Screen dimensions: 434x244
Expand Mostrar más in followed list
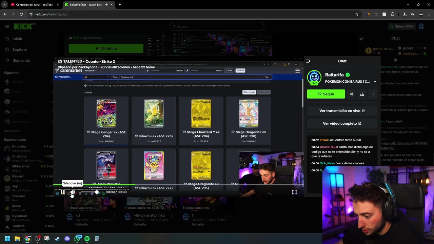(12, 131)
